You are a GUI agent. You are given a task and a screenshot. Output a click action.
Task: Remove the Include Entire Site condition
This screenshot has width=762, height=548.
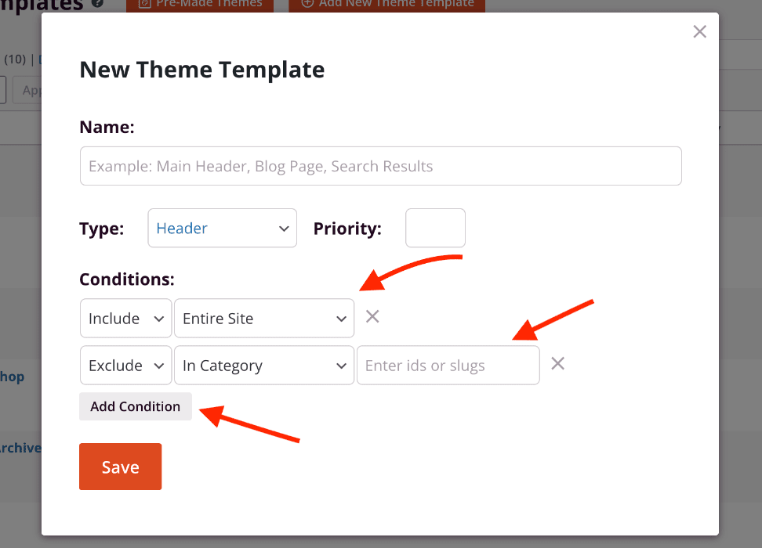(373, 316)
